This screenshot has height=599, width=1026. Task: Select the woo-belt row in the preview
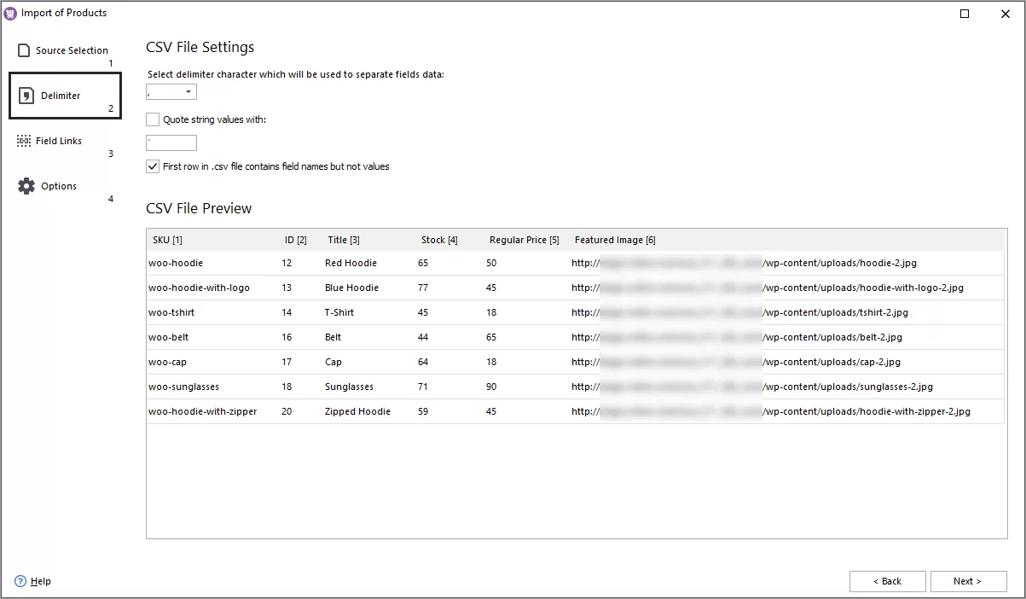(x=341, y=337)
